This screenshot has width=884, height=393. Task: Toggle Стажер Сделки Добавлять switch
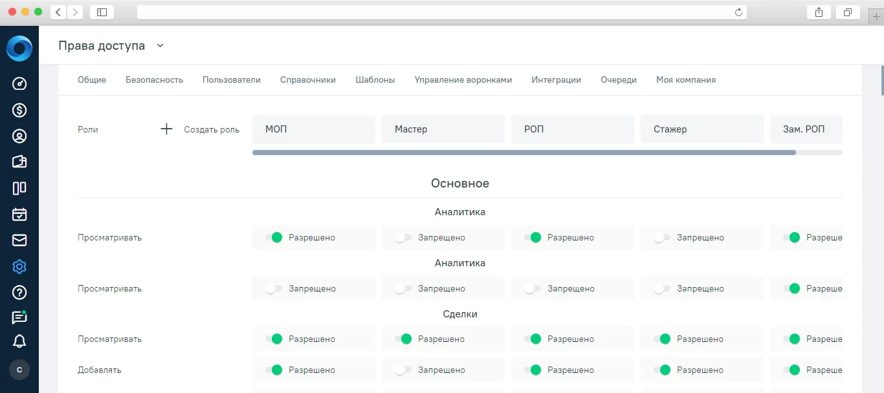(662, 370)
